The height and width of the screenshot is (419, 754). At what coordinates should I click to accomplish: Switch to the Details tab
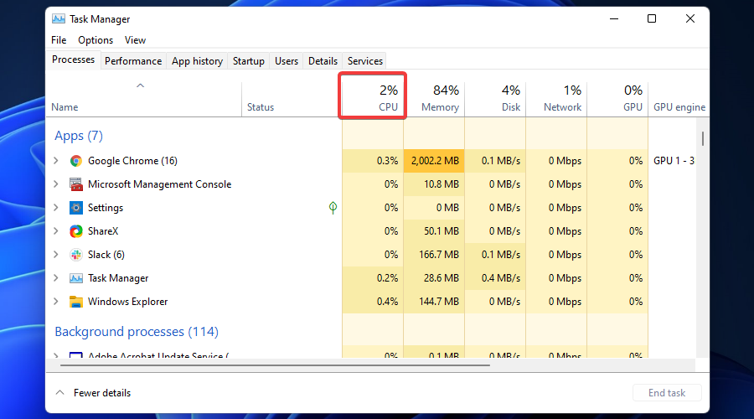point(323,61)
